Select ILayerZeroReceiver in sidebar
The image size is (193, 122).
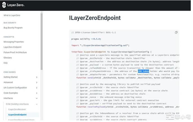click(17, 109)
